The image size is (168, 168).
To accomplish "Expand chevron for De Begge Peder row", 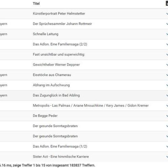I will pos(167,116).
